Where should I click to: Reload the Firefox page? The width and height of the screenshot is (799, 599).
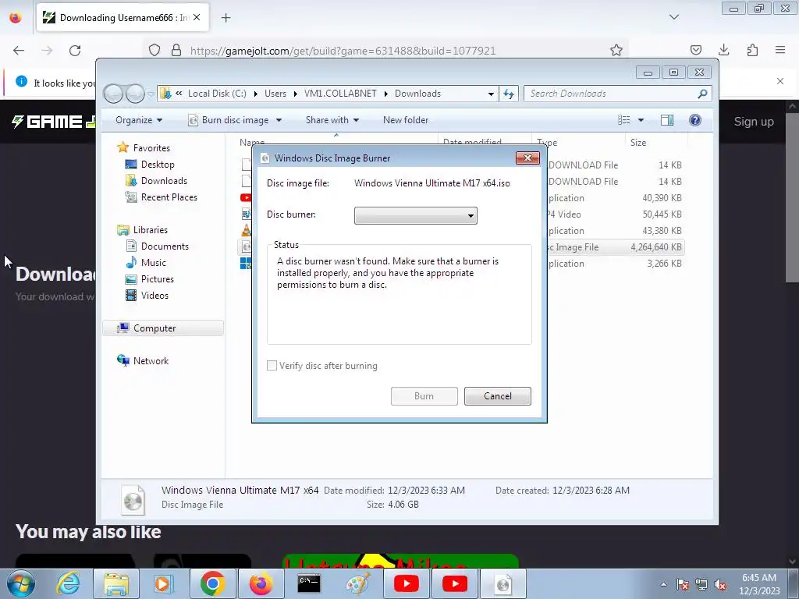(x=75, y=51)
